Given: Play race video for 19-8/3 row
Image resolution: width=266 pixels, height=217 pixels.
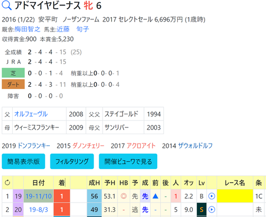Looking at the screenshot, I should coord(212,209).
